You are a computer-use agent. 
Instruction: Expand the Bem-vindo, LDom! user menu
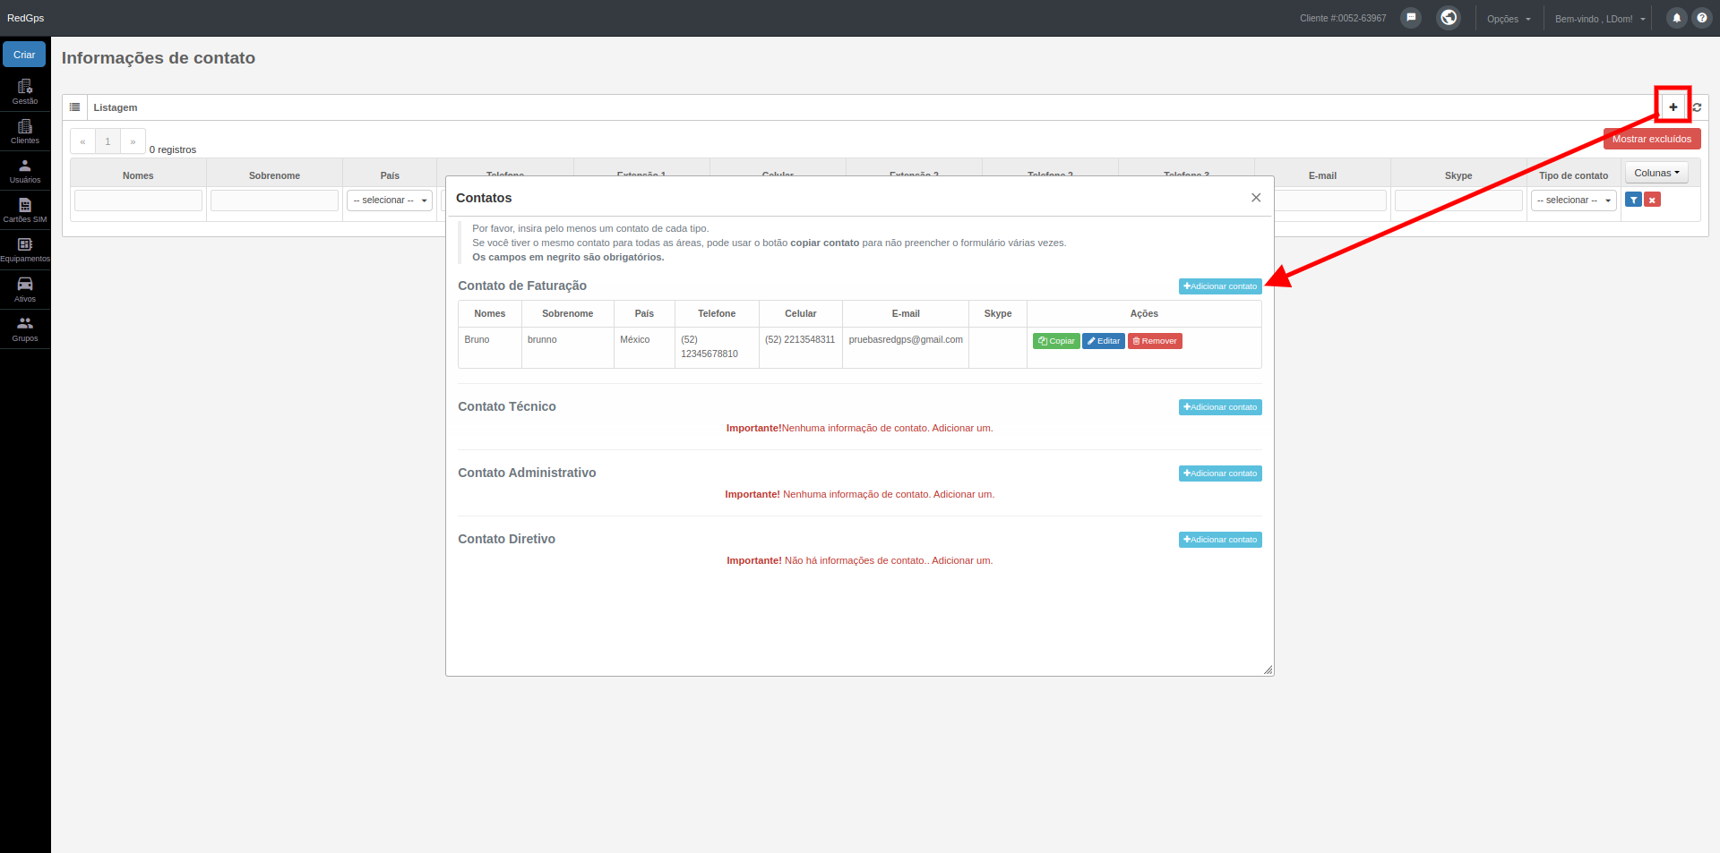(1600, 19)
